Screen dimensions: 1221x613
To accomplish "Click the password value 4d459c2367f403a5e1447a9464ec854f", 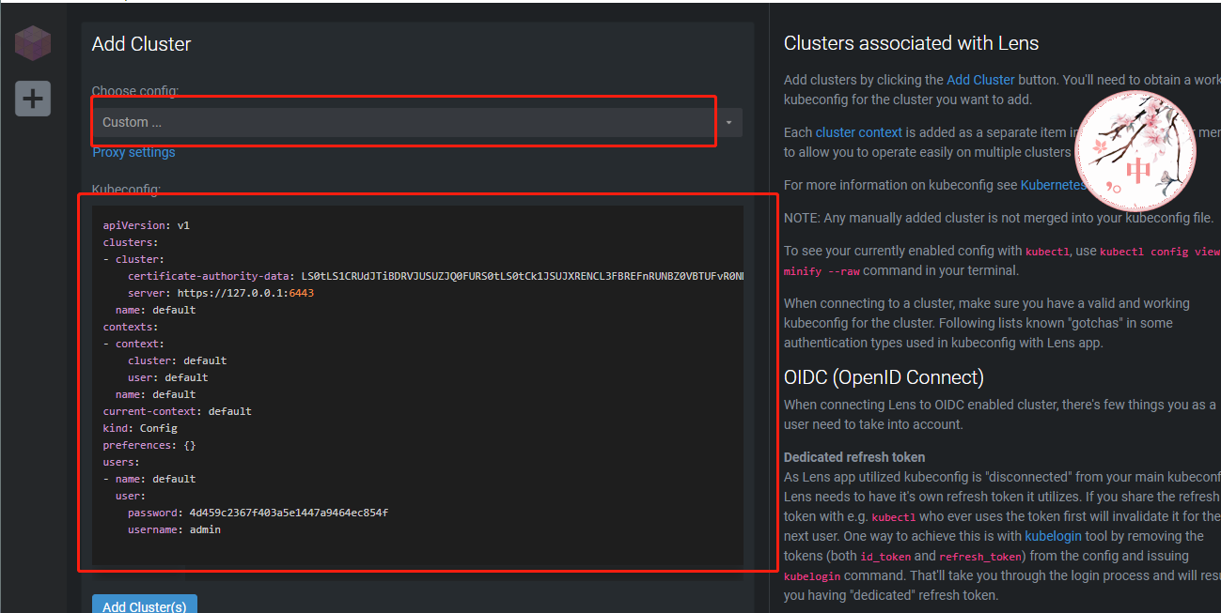I will (x=289, y=513).
